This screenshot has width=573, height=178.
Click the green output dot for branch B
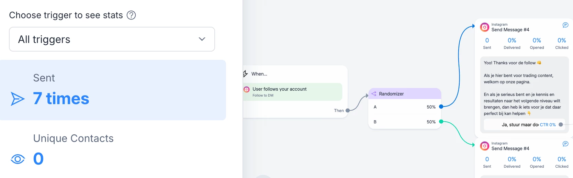[441, 122]
